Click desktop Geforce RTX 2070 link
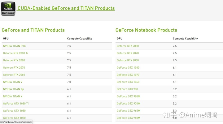 tap(14, 68)
